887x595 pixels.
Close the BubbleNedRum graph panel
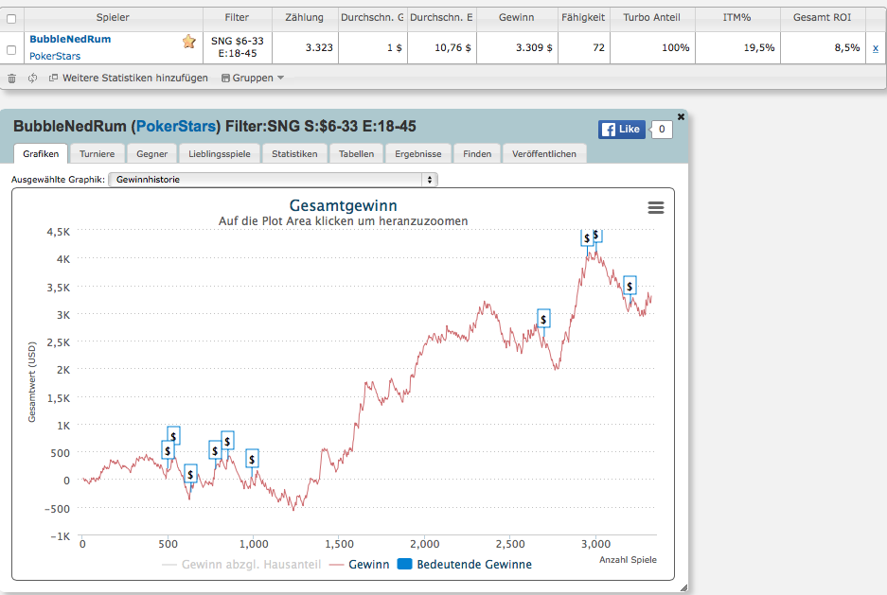[681, 116]
